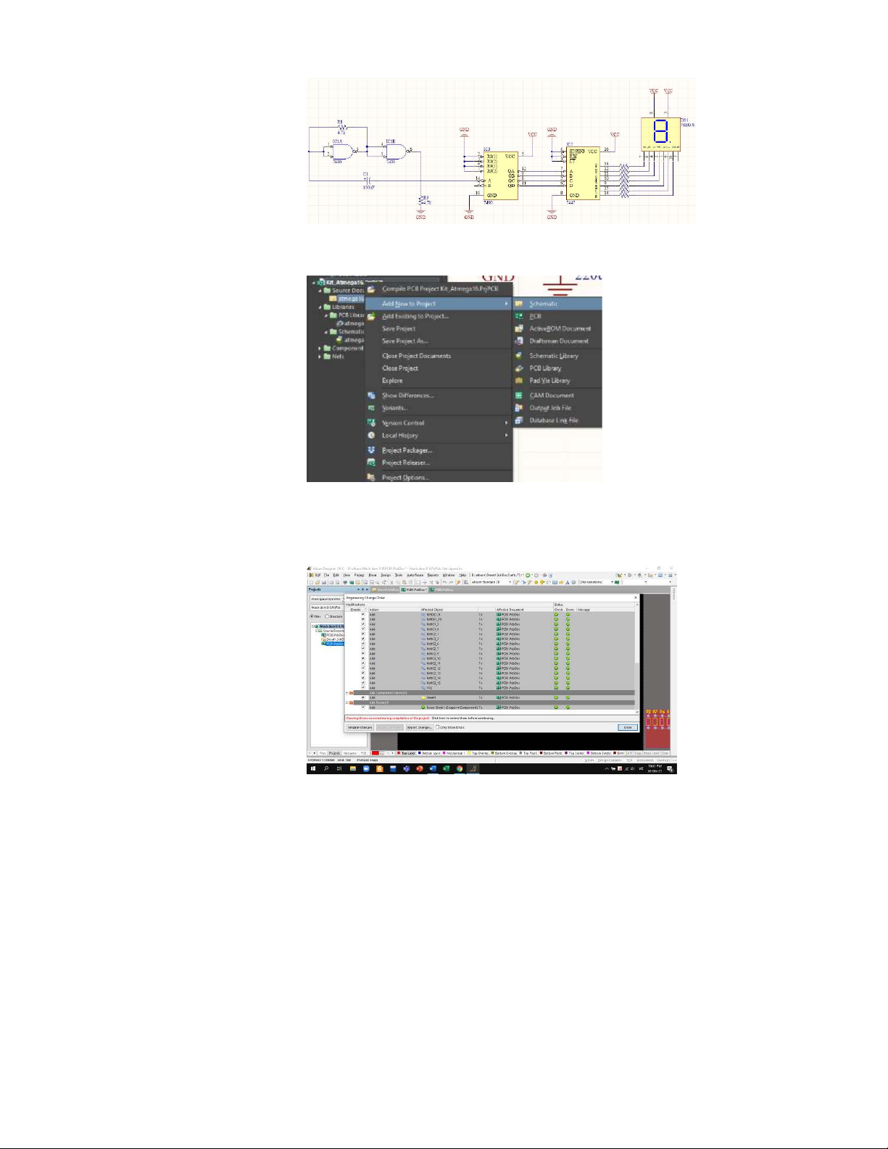Click the CAM Document icon
Image resolution: width=888 pixels, height=1149 pixels.
pyautogui.click(x=519, y=396)
